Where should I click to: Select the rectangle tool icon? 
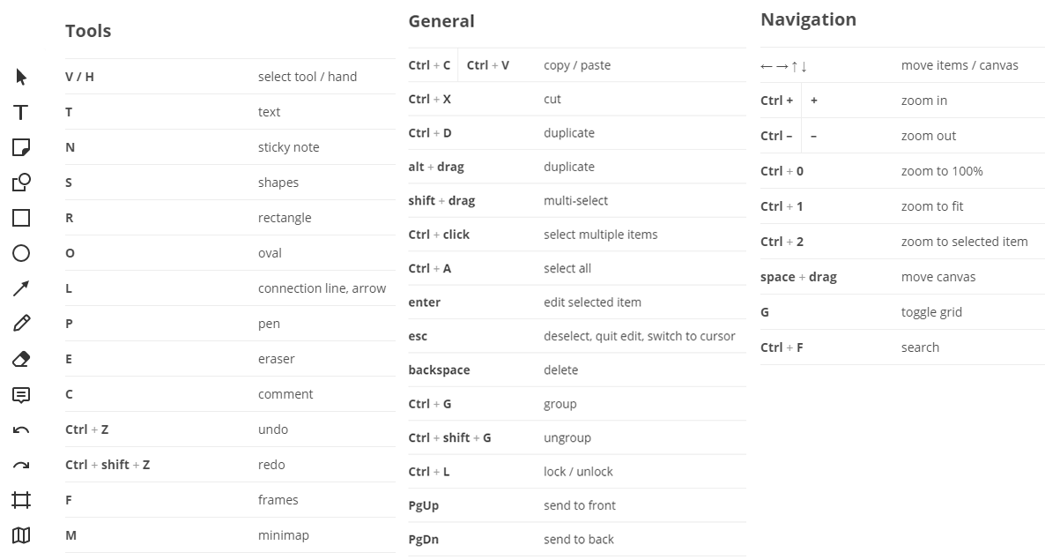[21, 218]
